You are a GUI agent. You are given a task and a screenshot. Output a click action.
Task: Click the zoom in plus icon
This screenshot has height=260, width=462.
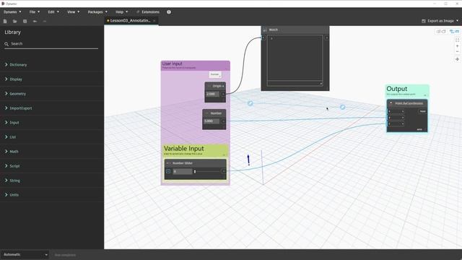click(457, 46)
